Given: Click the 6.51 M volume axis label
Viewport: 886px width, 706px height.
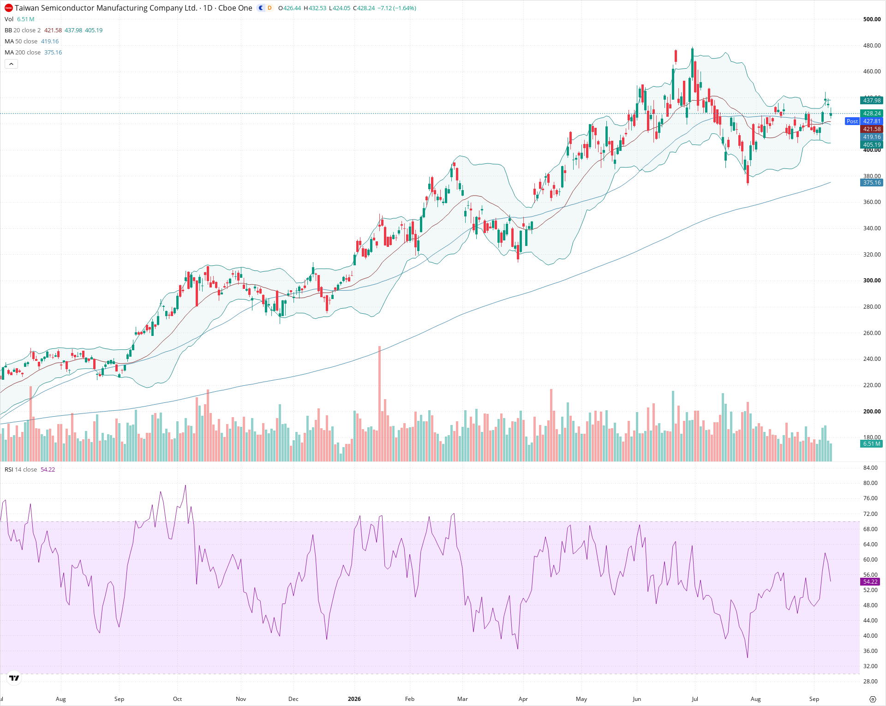Looking at the screenshot, I should [x=872, y=444].
